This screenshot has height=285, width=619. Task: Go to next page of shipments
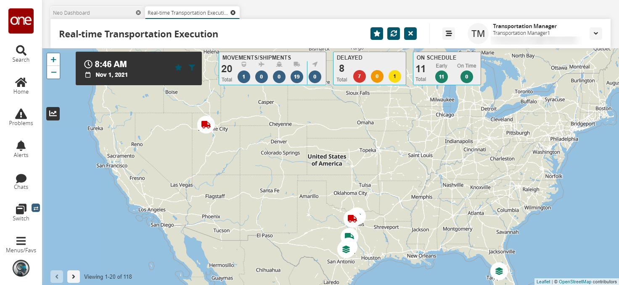[x=74, y=277]
